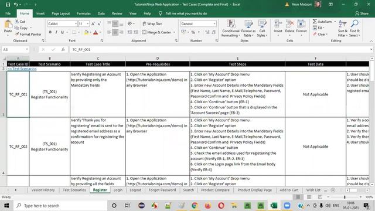Save the workbook with the save icon

tap(8, 4)
